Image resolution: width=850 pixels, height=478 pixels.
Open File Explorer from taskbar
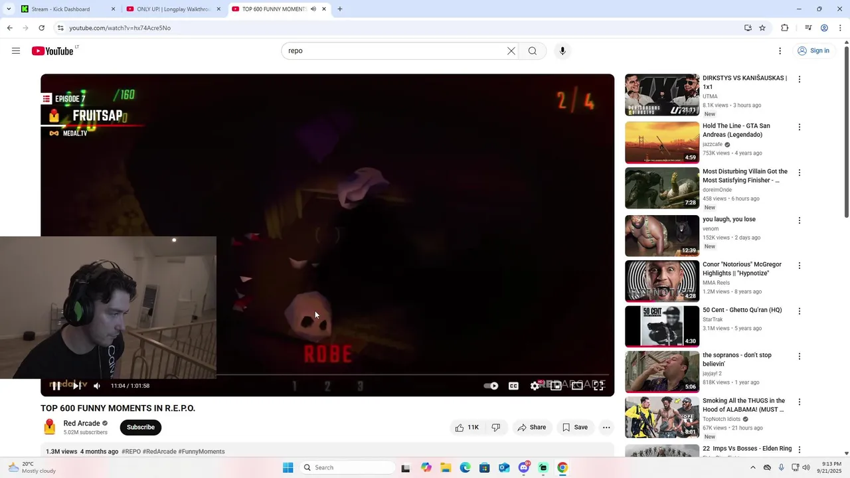pos(446,468)
